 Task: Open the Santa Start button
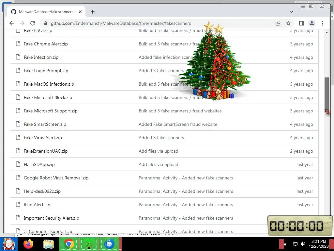(8, 244)
